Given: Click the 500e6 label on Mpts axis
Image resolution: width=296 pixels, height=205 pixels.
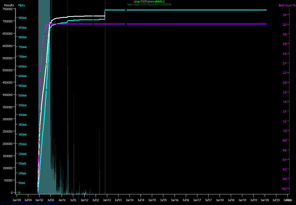Looking at the screenshot, I should click(22, 95).
